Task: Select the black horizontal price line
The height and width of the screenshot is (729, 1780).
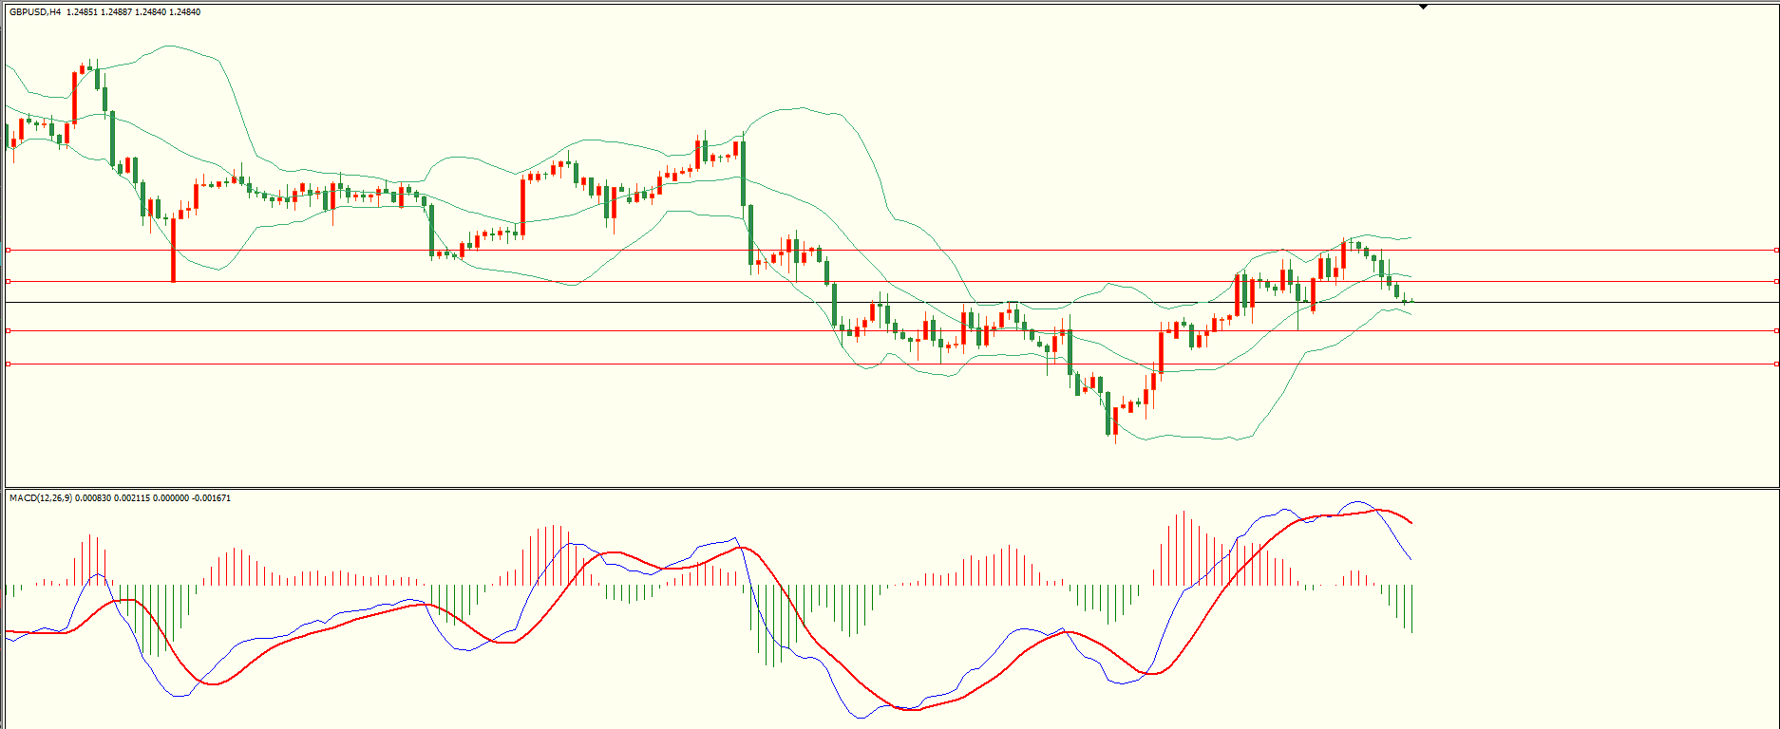Action: (665, 302)
